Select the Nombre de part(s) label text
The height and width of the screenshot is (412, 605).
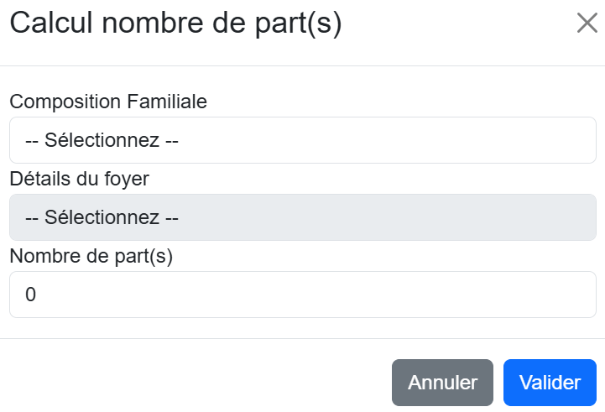click(91, 256)
